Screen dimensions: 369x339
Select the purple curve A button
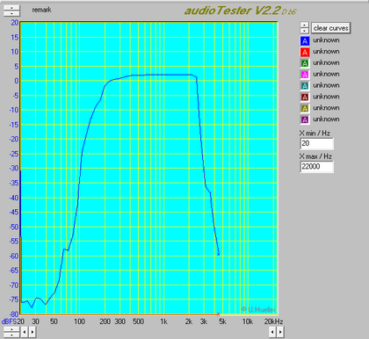(305, 119)
